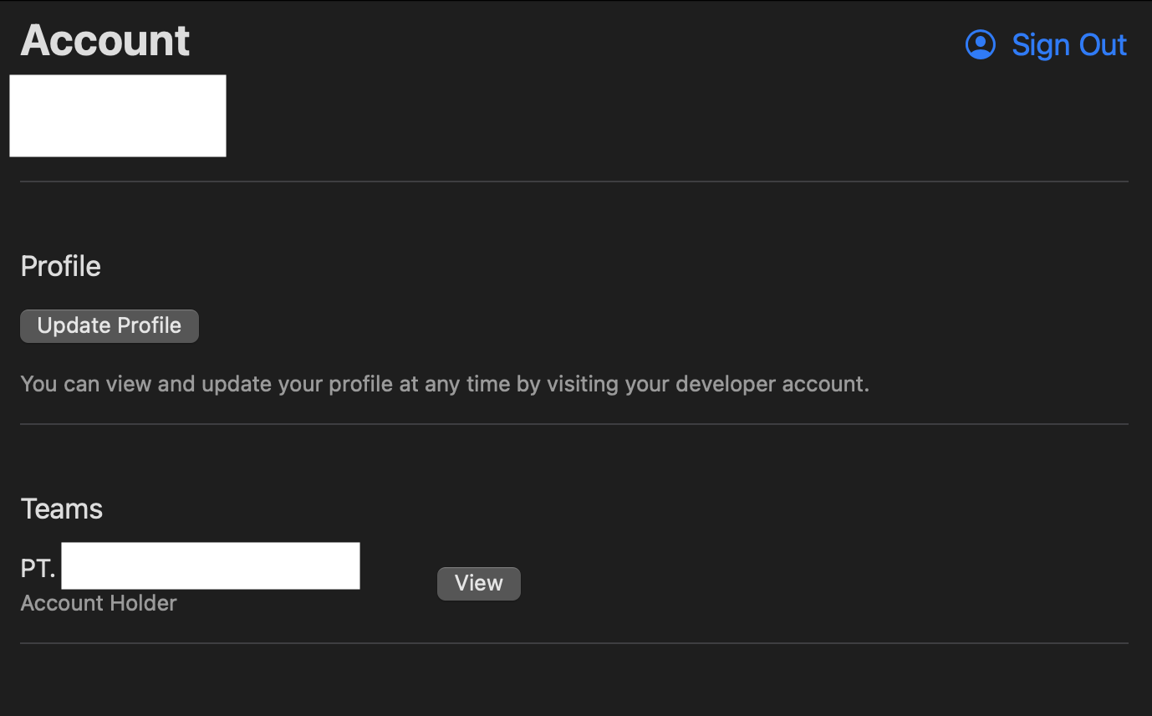
Task: Click the Account heading
Action: coord(105,40)
